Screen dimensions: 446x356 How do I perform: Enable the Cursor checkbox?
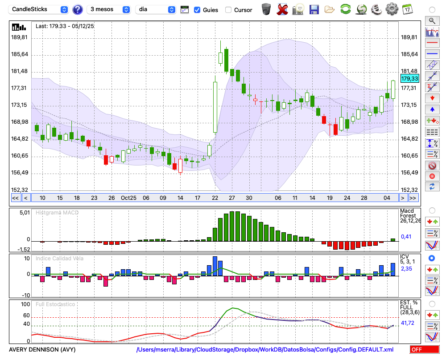228,10
